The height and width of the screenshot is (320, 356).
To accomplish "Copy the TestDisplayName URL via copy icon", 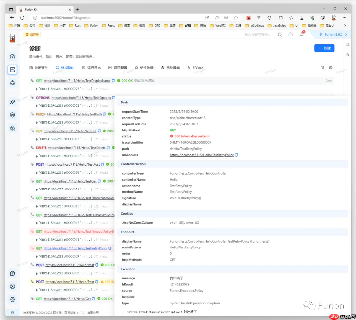I will (x=113, y=81).
